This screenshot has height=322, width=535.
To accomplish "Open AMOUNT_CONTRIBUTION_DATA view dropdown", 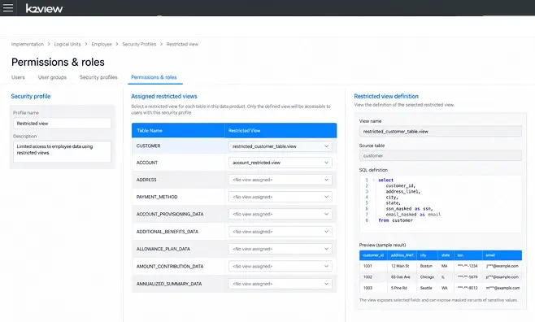I will [281, 266].
